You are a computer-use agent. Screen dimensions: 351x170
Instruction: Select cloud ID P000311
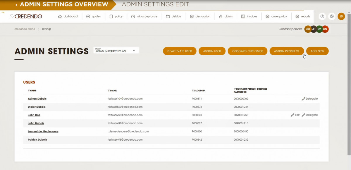[x=197, y=99]
